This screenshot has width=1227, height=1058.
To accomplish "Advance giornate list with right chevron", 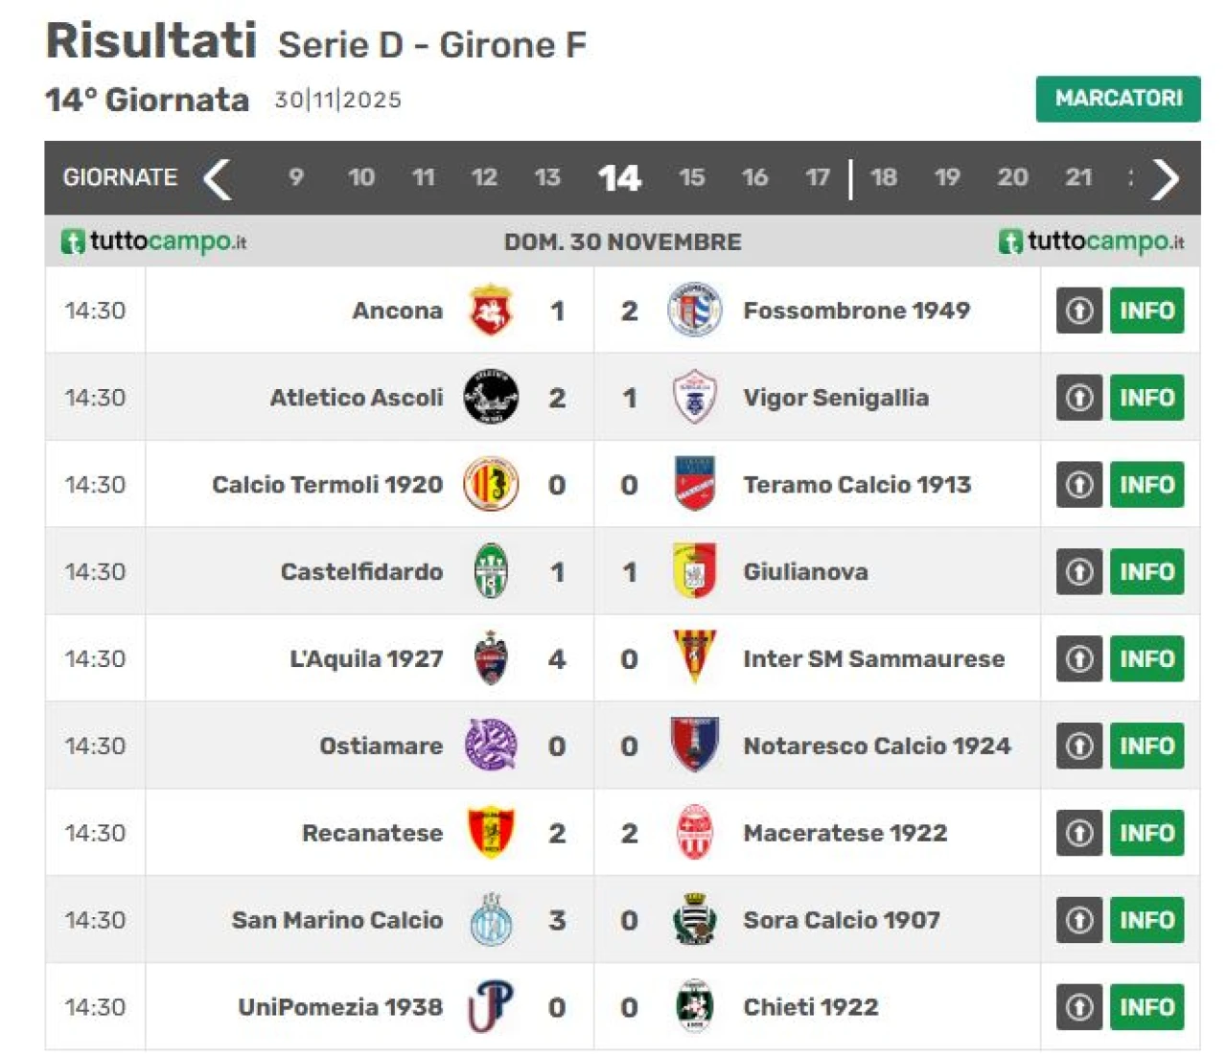I will pos(1165,178).
